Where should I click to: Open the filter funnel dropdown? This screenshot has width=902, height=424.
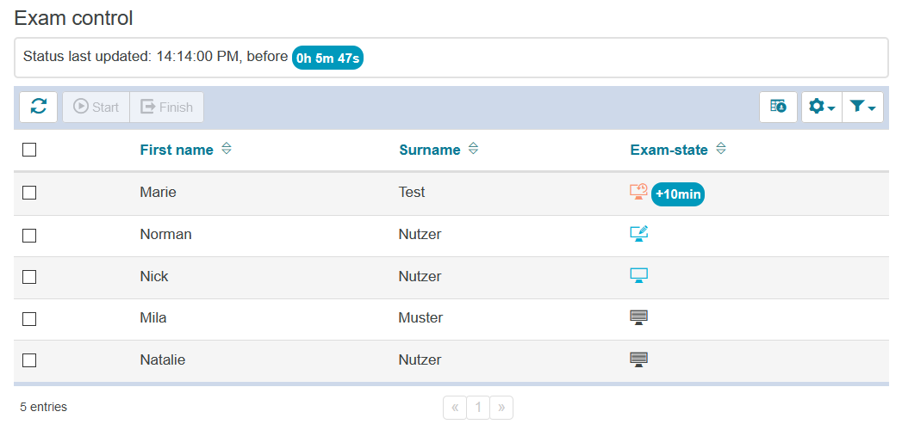point(863,107)
